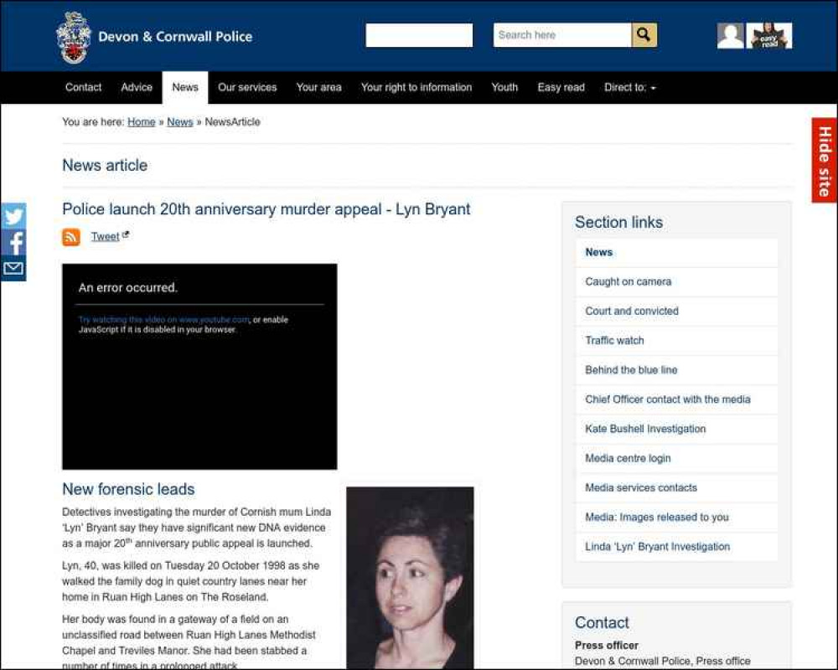The height and width of the screenshot is (670, 838).
Task: Open the watch on YouTube link
Action: [x=164, y=319]
